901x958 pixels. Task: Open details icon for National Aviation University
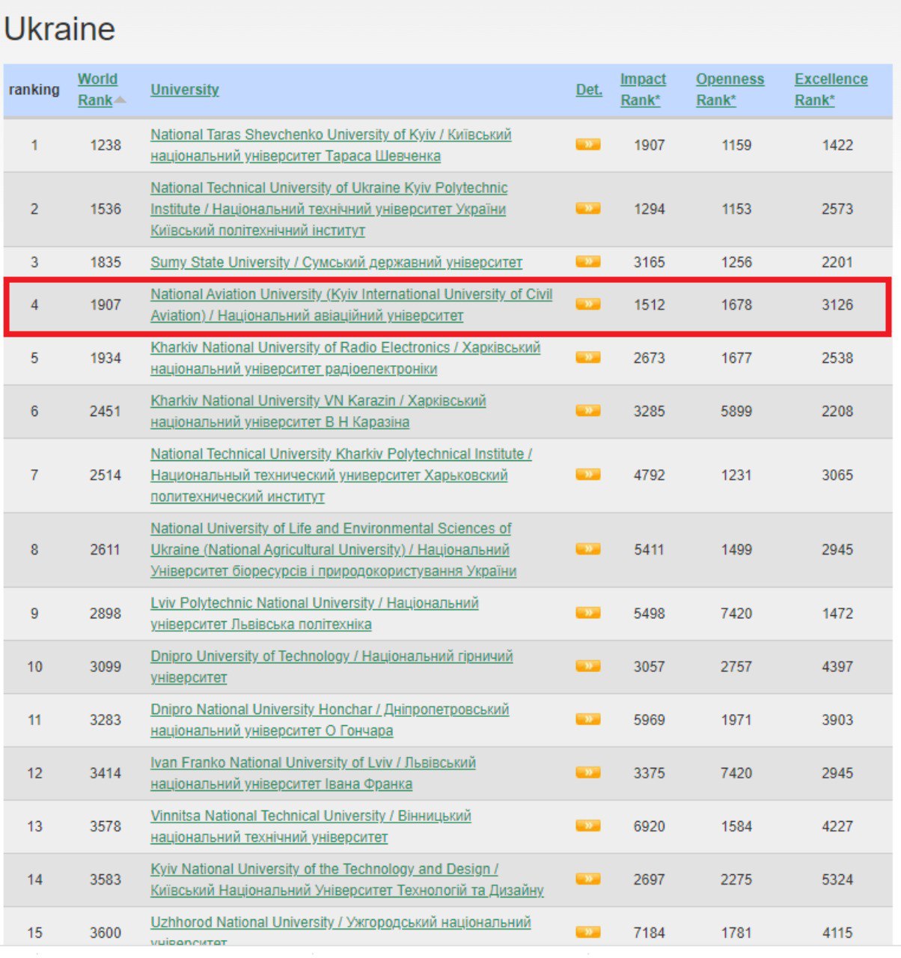pyautogui.click(x=588, y=304)
